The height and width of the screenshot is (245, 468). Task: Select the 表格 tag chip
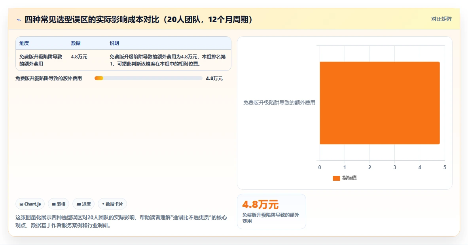[x=59, y=204]
